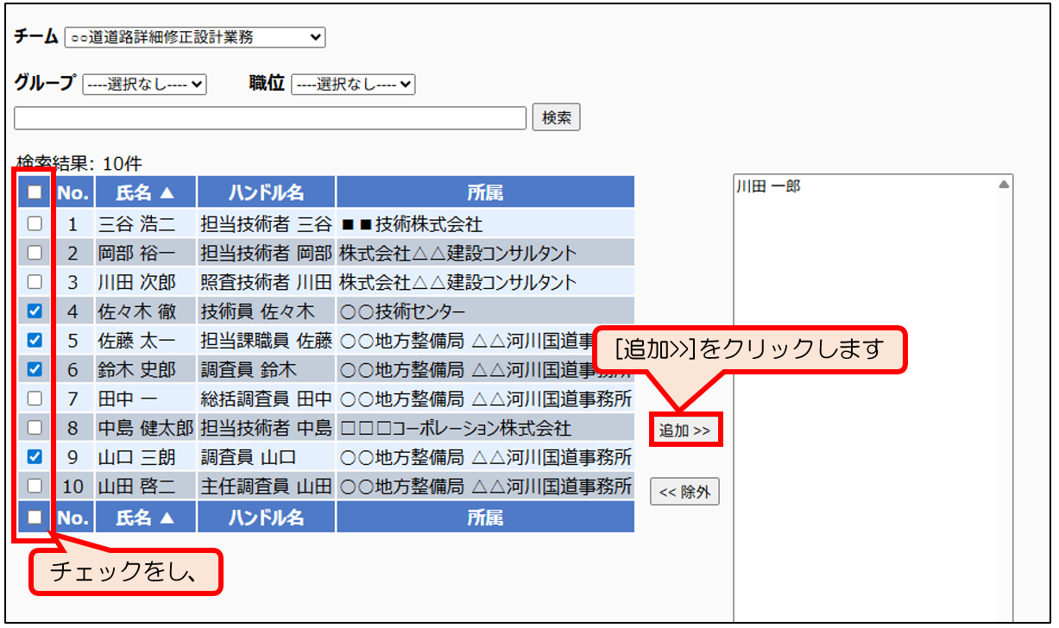Uncheck the box for 佐々木 徹

[x=35, y=311]
